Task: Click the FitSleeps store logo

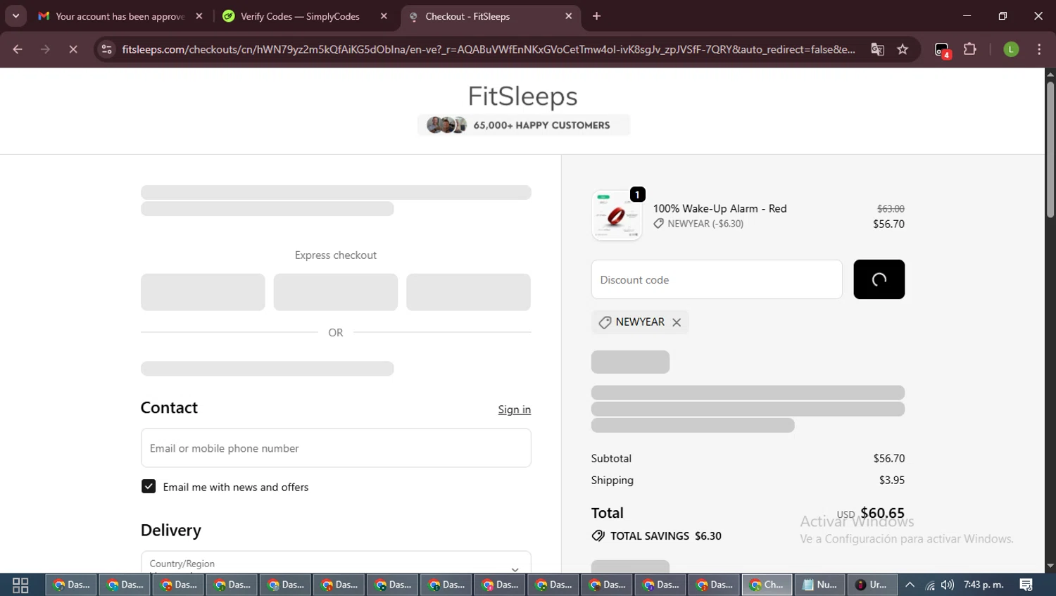Action: coord(523,96)
